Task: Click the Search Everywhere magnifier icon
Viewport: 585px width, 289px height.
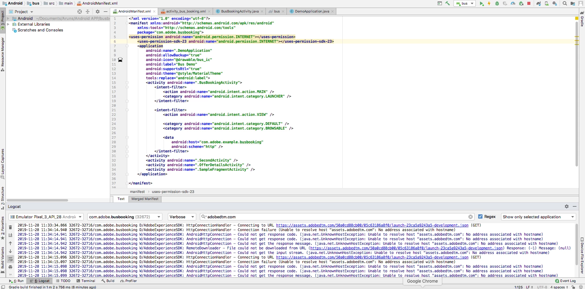Action: coord(565,3)
